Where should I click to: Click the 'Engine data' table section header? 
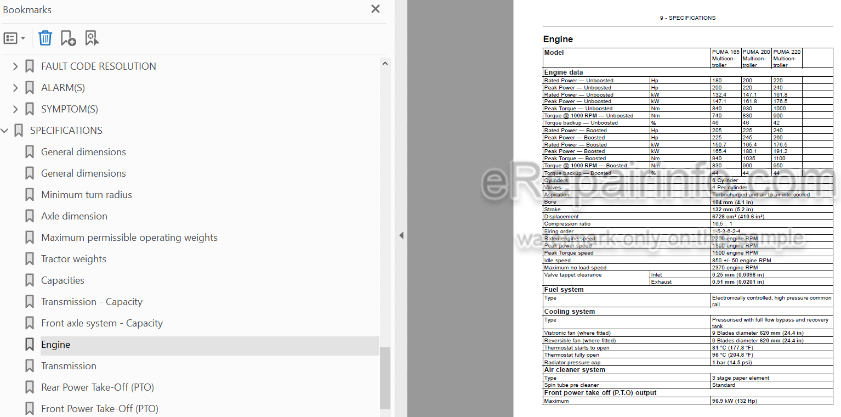click(x=564, y=72)
